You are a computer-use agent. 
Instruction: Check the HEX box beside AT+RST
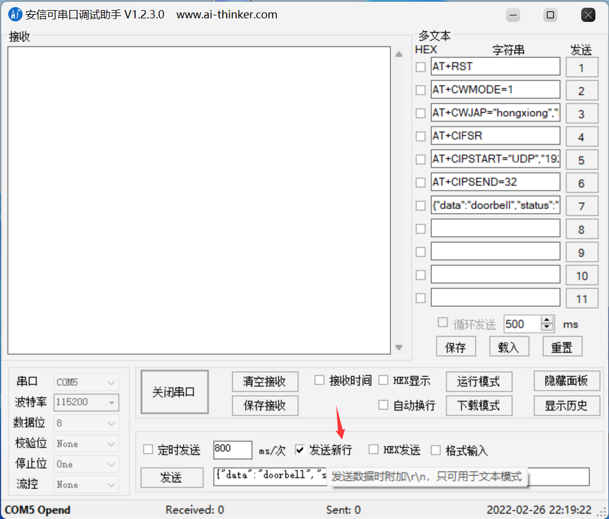pos(420,67)
